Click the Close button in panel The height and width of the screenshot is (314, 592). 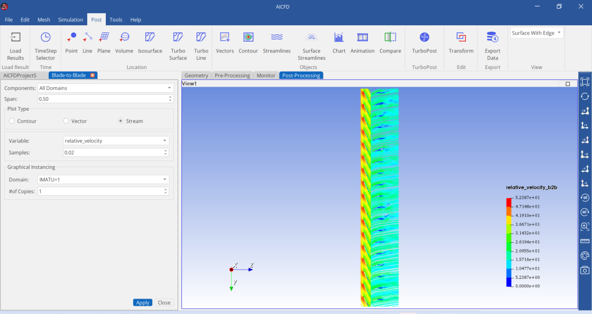pos(164,302)
